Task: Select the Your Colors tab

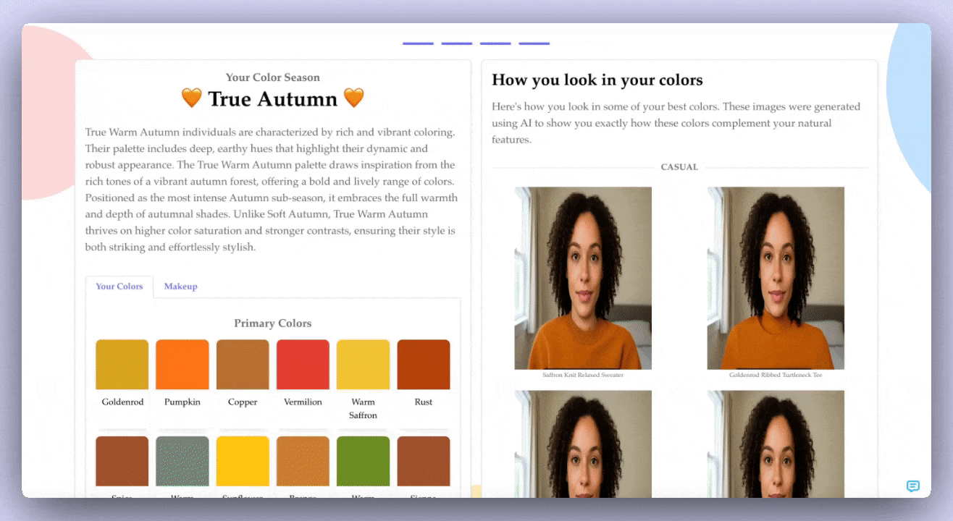Action: pos(119,287)
